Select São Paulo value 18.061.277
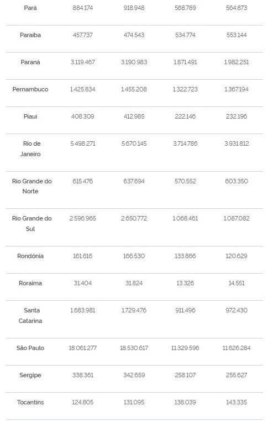 (x=83, y=348)
